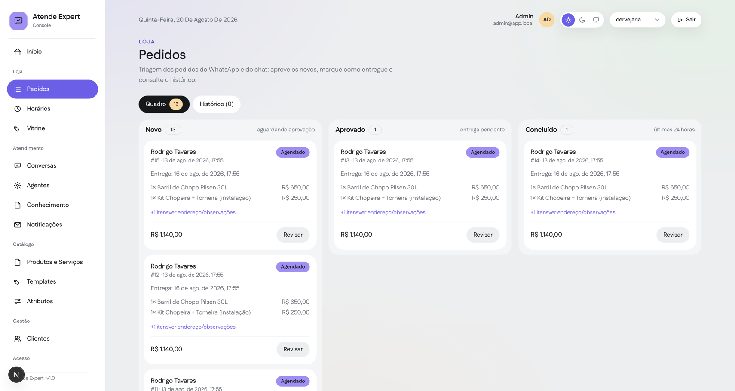Click the envelope icon beside Notificações
The image size is (735, 391).
pos(18,225)
